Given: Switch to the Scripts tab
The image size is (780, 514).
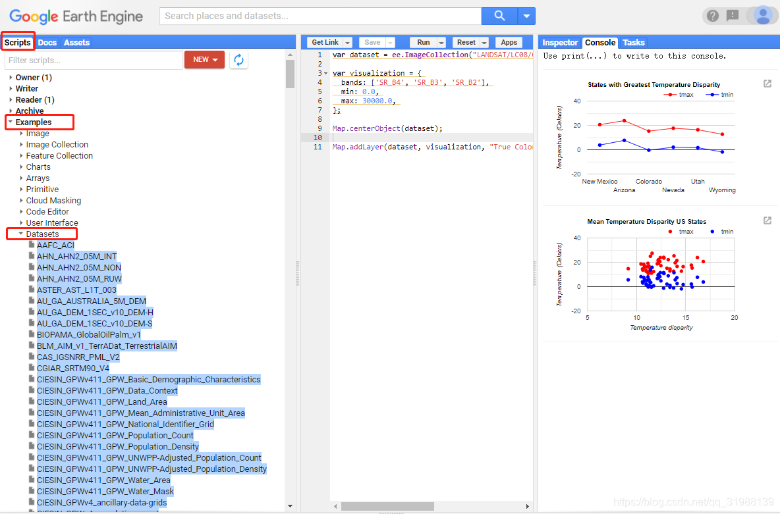Looking at the screenshot, I should (x=17, y=42).
